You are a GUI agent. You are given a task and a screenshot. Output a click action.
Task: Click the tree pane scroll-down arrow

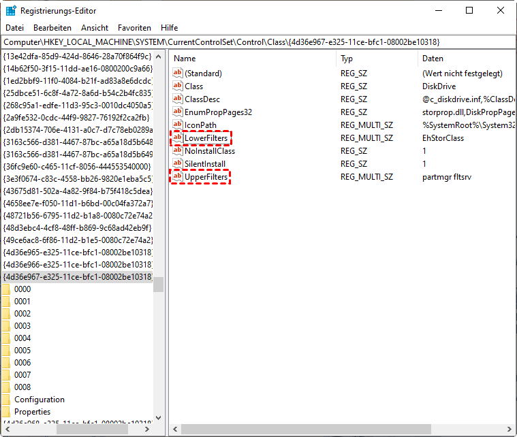coord(158,417)
